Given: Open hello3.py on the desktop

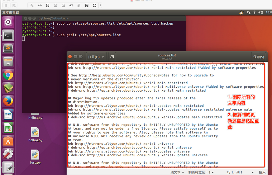Looking at the screenshot, I should [35, 116].
